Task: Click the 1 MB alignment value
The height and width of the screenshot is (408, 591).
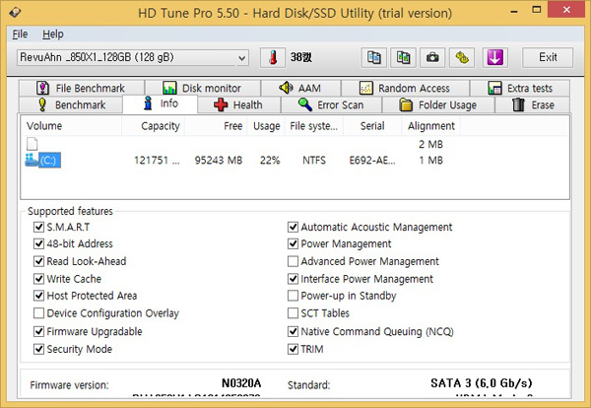Action: (430, 161)
